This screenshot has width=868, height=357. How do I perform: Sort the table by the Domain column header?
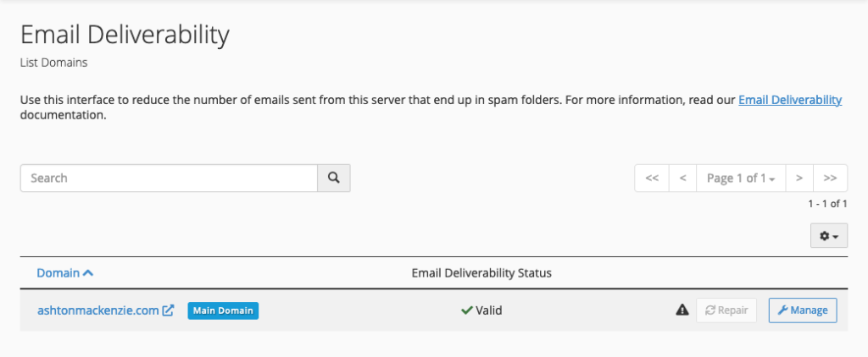click(x=58, y=273)
